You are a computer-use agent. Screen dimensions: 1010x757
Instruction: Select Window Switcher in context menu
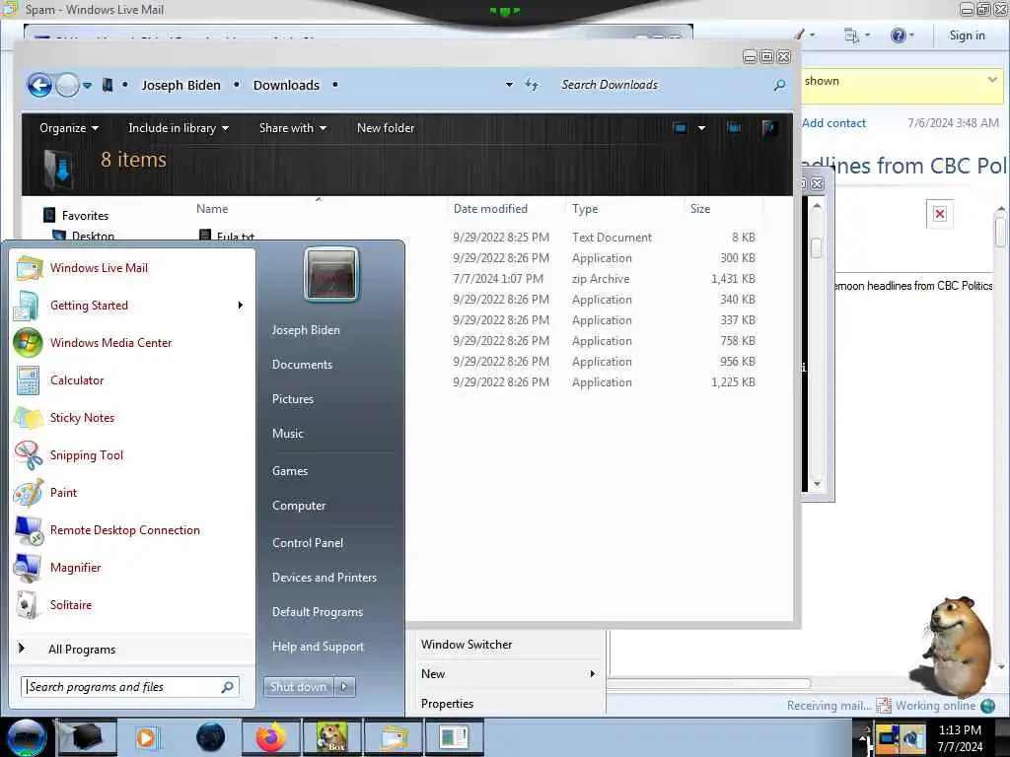tap(467, 645)
